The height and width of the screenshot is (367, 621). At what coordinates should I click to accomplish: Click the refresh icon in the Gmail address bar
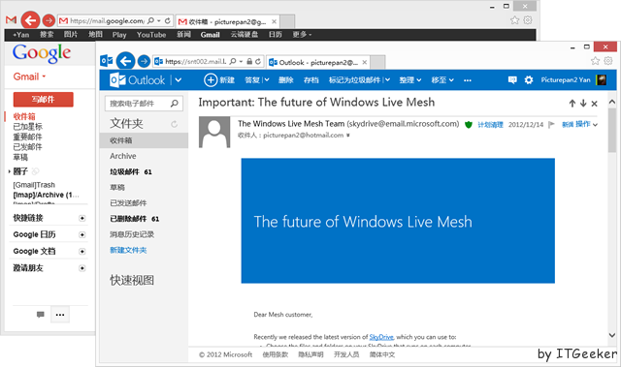[x=168, y=20]
